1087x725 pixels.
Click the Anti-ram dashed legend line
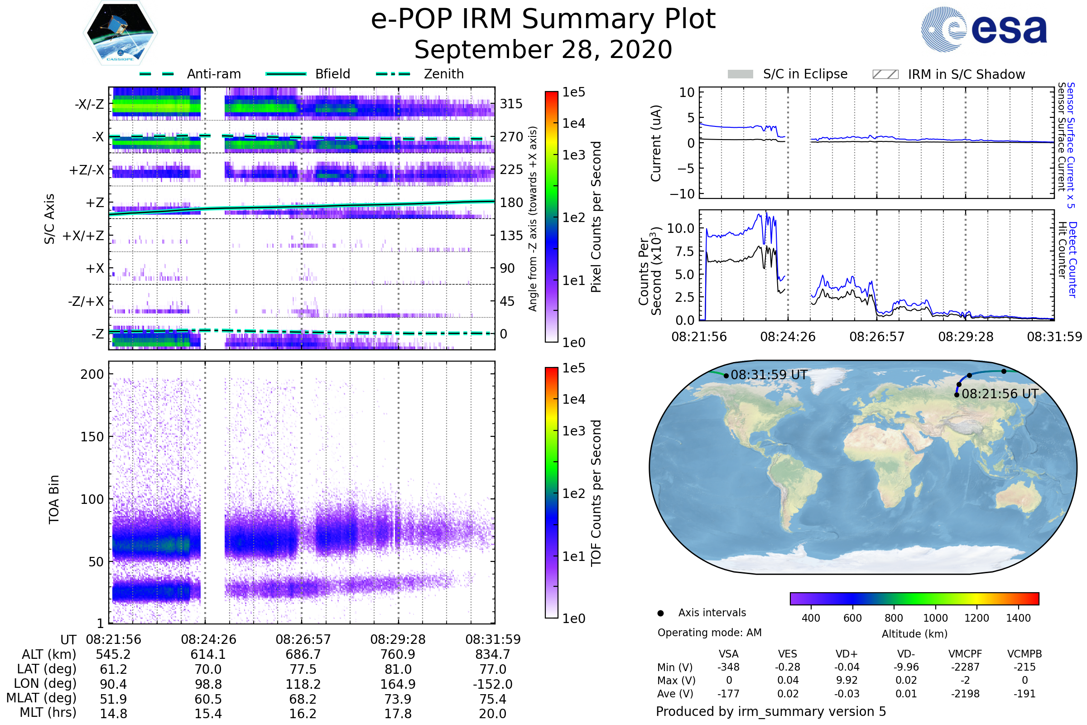click(157, 74)
